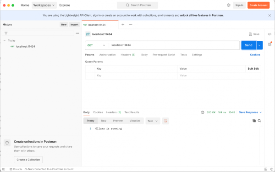
Task: Open the request Settings tab
Action: 197,55
